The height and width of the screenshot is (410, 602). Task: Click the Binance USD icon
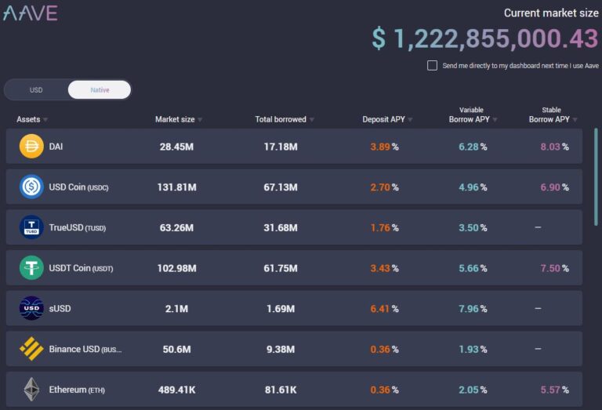click(x=31, y=349)
